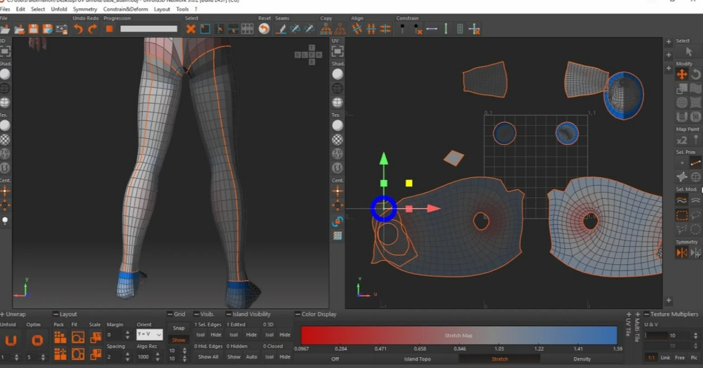Image resolution: width=703 pixels, height=368 pixels.
Task: Click the Constrain green vertical line icon
Action: tap(446, 29)
